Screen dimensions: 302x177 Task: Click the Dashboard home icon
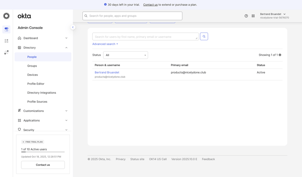coord(20,38)
